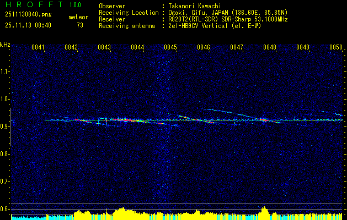Click the 0842 time marker
The height and width of the screenshot is (220, 347).
71,47
